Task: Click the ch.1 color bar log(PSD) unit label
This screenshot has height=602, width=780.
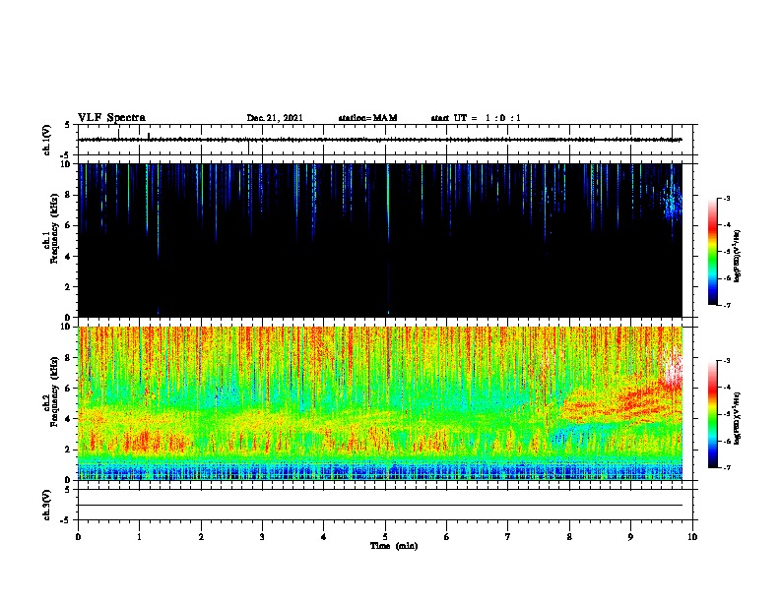Action: point(738,256)
